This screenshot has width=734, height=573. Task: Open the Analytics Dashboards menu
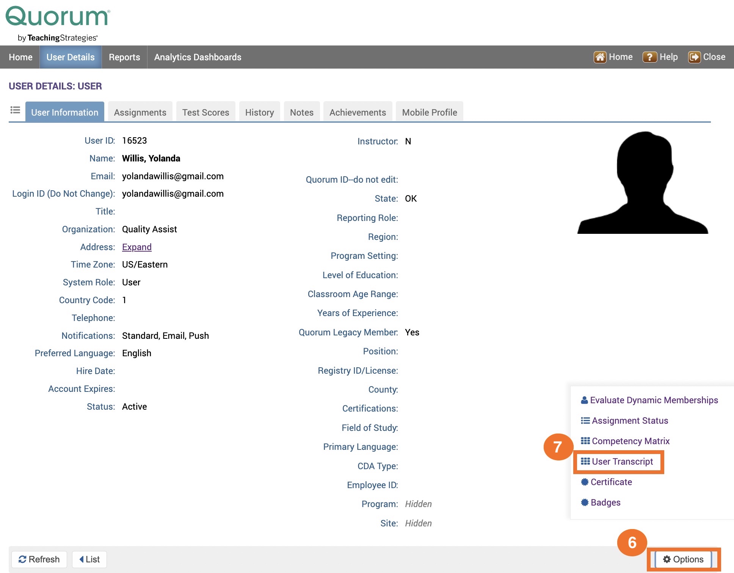point(198,57)
